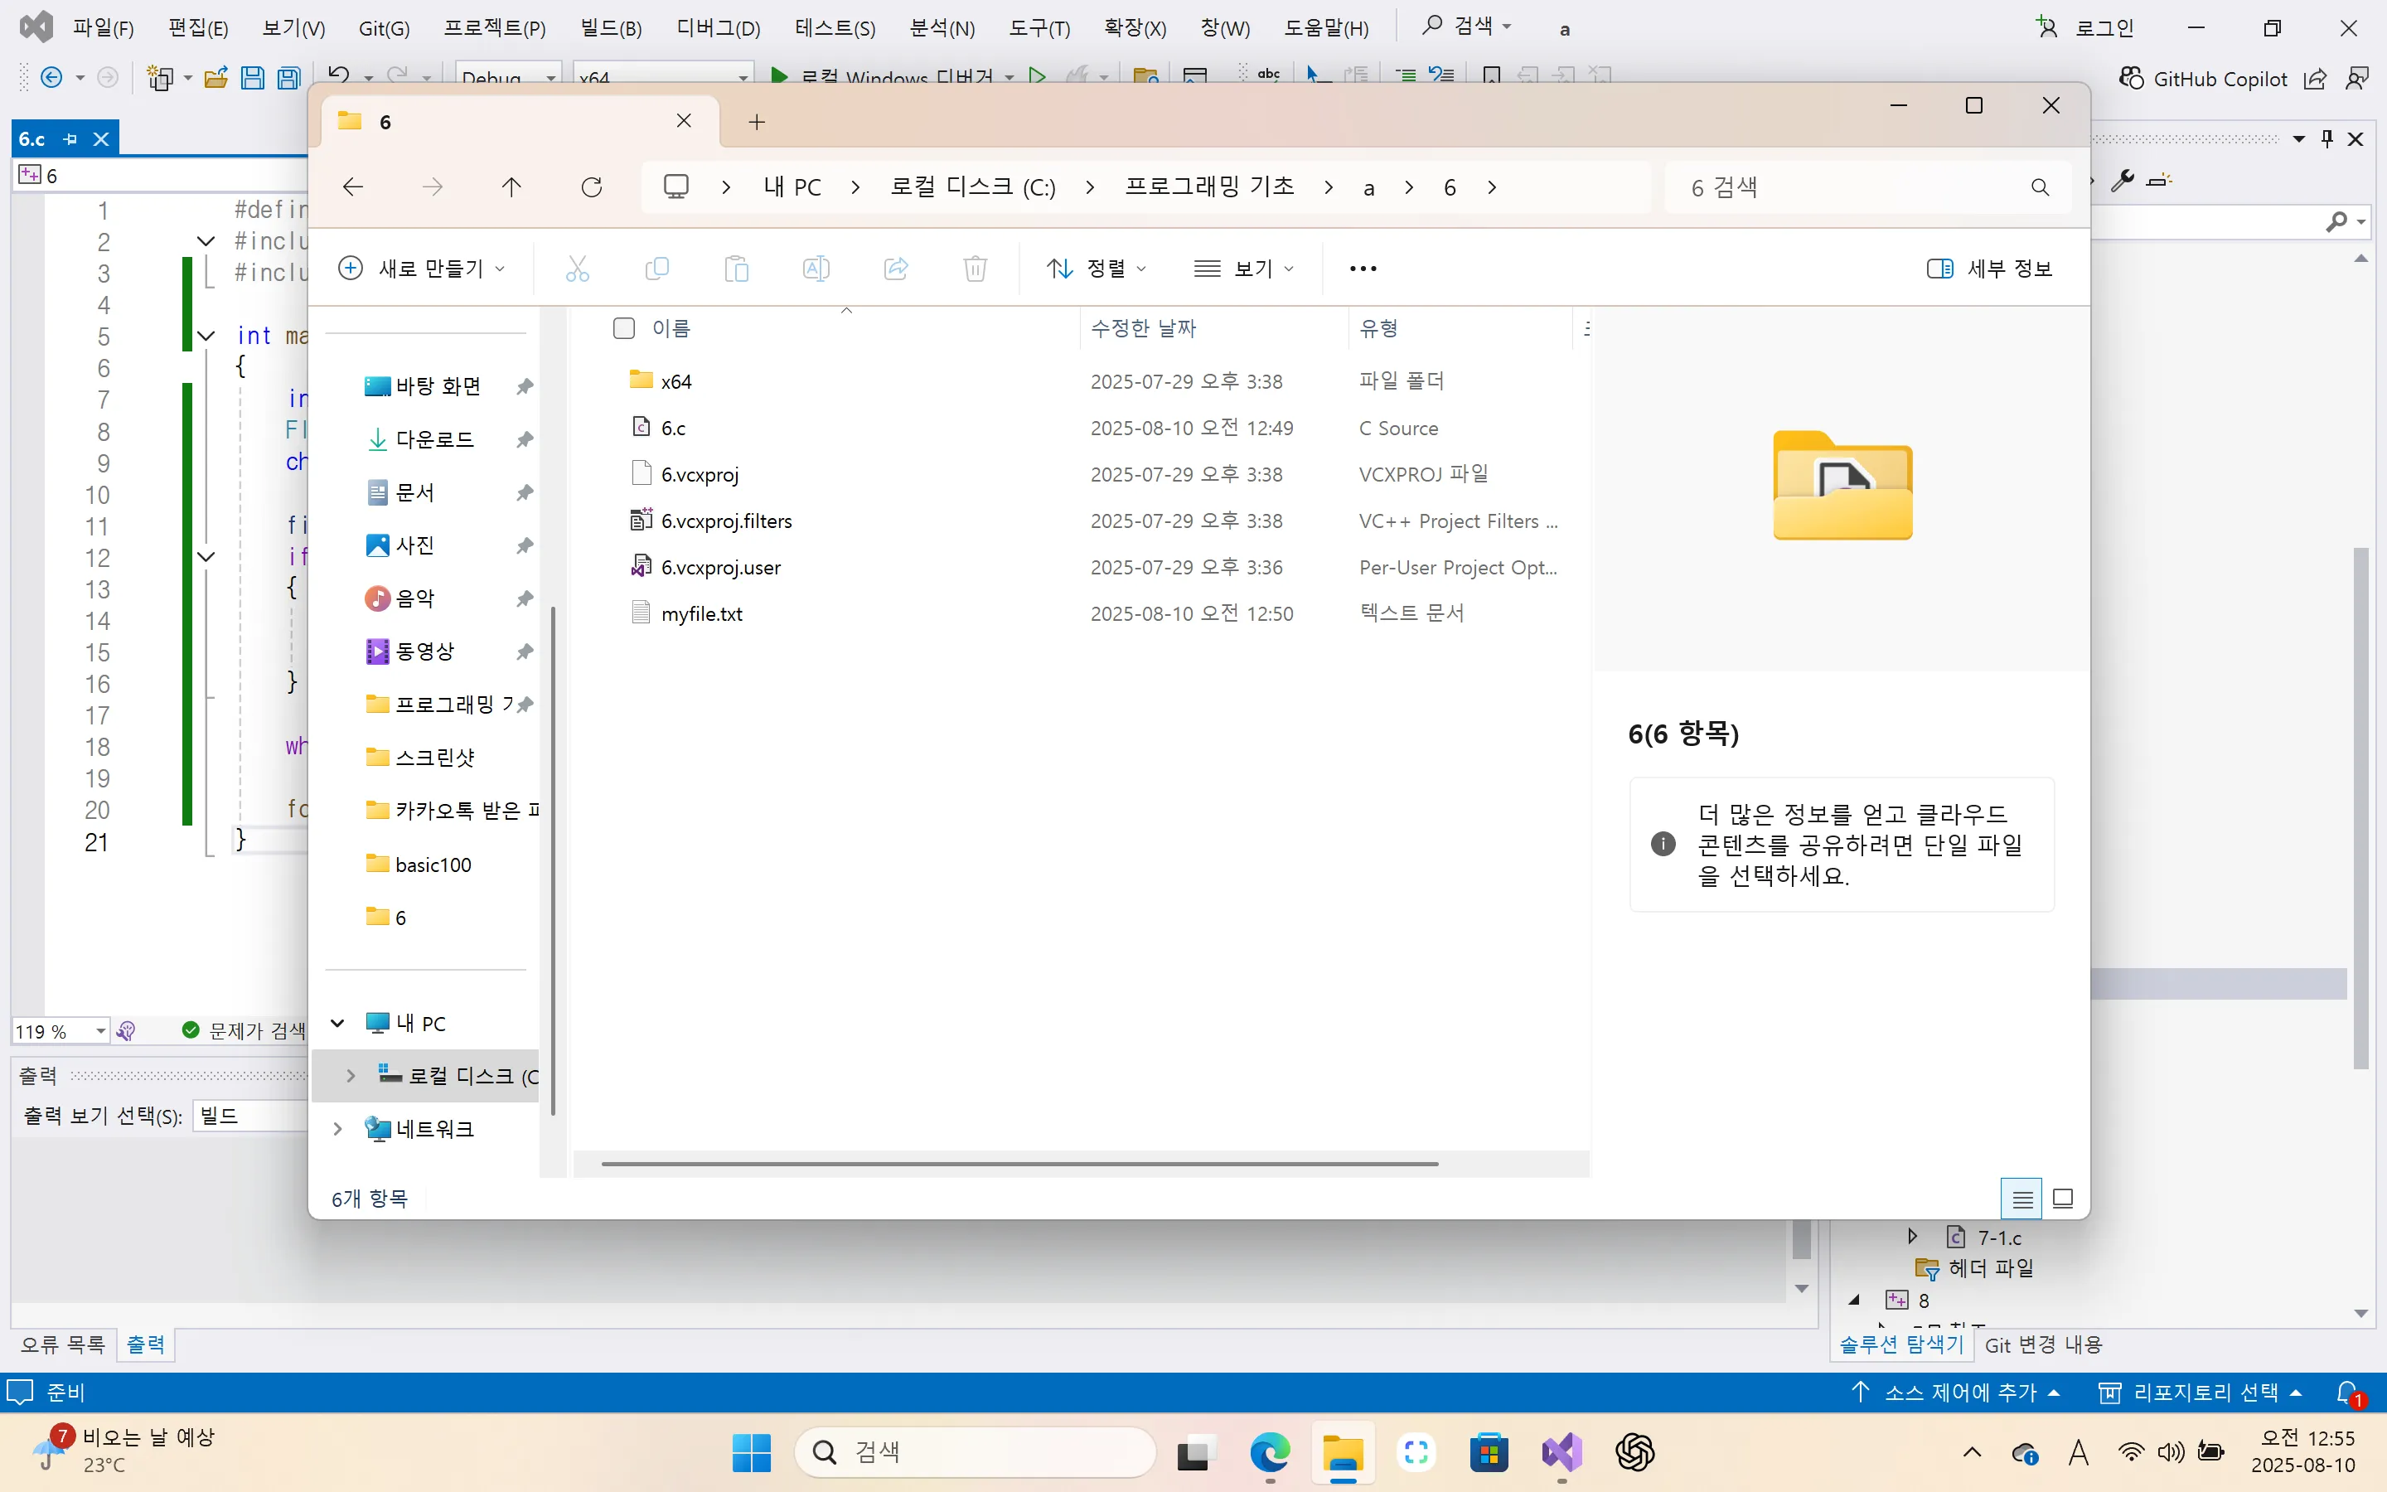Viewport: 2387px width, 1492px height.
Task: Open Visual Studio from the taskbar
Action: pyautogui.click(x=1561, y=1451)
